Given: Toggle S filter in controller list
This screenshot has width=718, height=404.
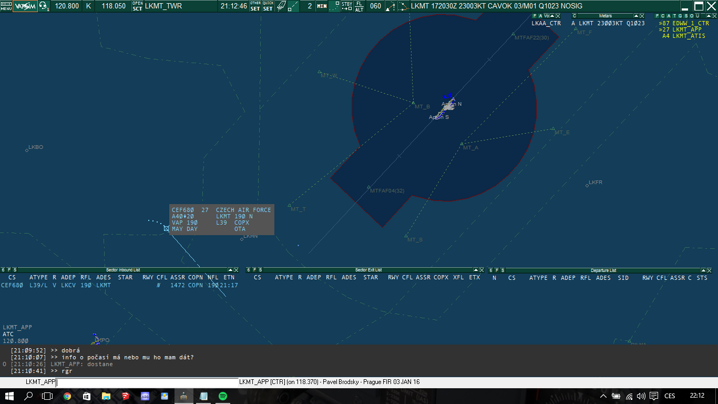Looking at the screenshot, I should pos(685,16).
